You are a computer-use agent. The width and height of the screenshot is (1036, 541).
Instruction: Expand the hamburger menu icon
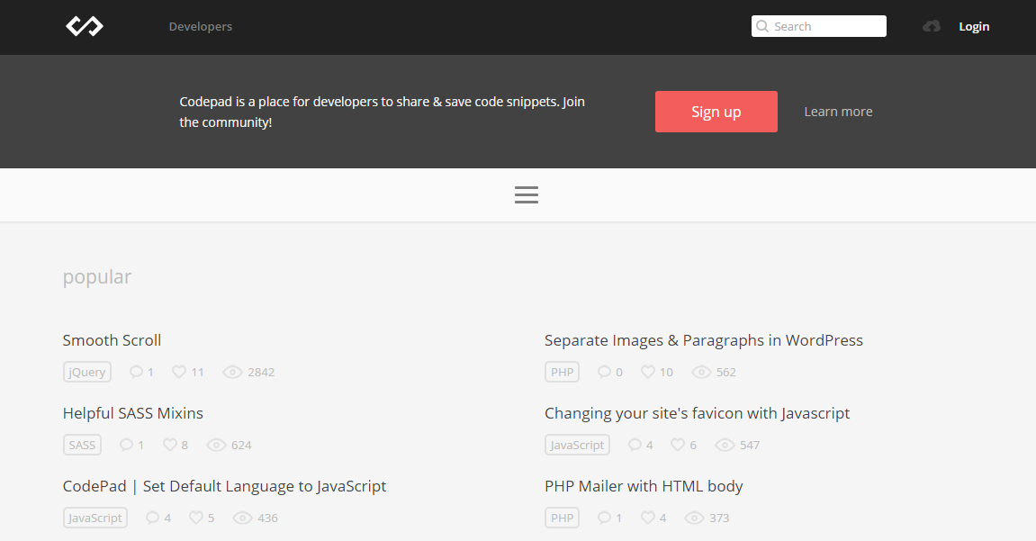[527, 194]
